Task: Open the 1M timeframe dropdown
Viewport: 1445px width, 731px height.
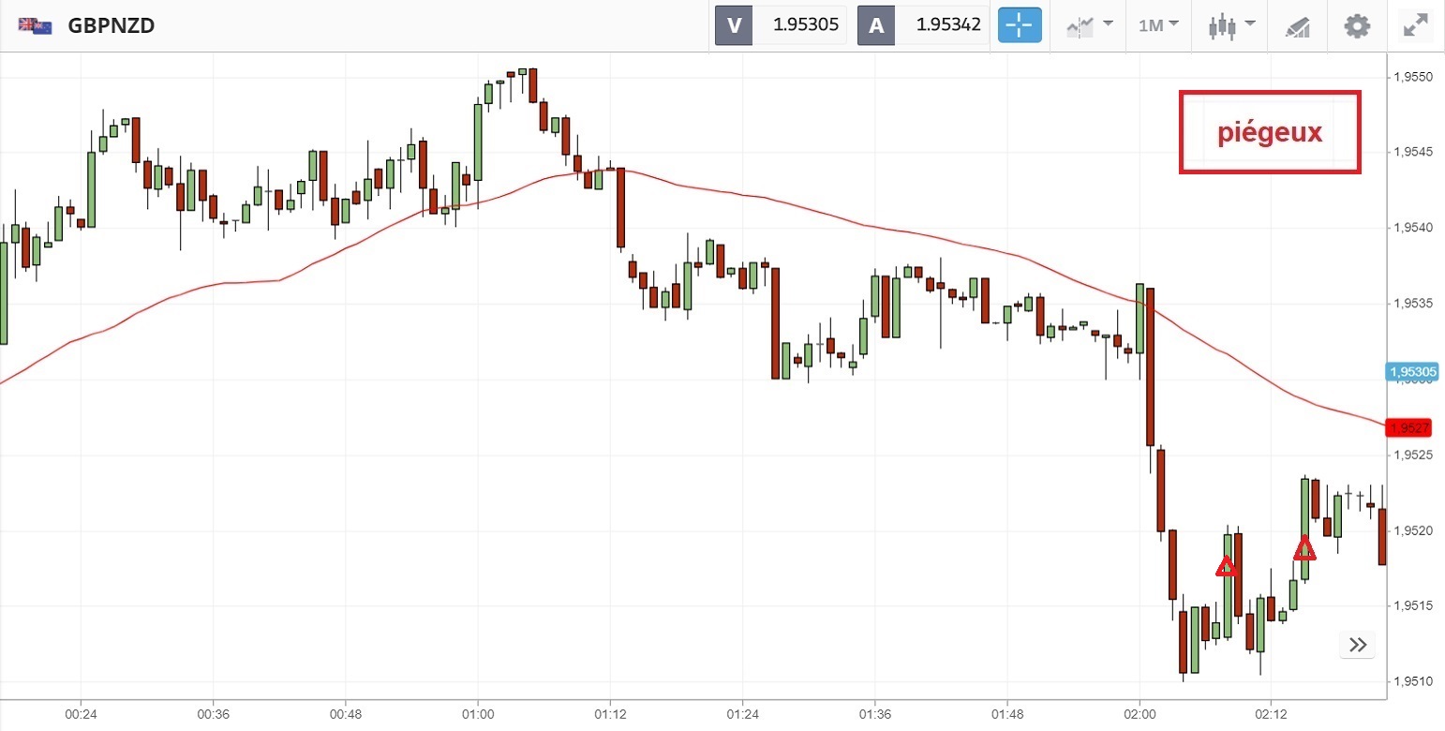Action: click(x=1158, y=25)
